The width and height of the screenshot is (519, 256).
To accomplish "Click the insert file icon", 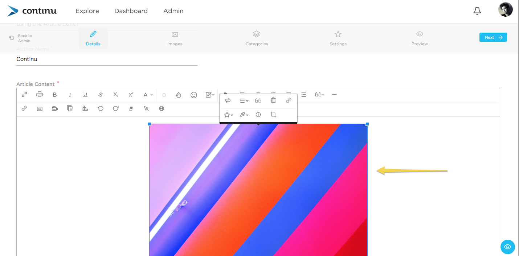I will coord(70,108).
